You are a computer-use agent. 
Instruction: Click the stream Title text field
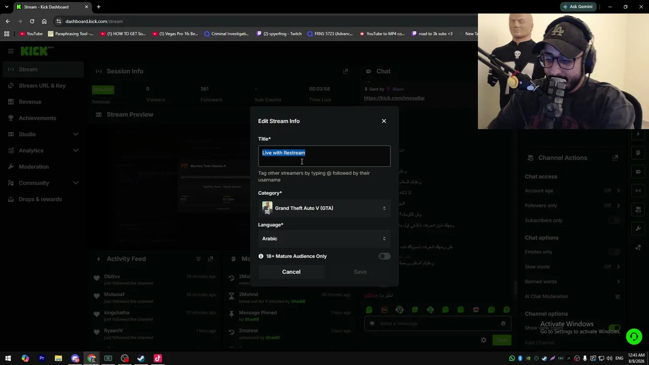tap(324, 156)
